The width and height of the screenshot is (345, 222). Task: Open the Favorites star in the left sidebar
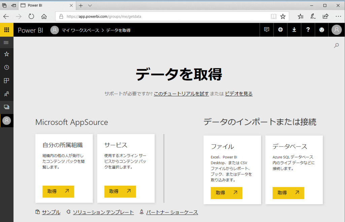pyautogui.click(x=6, y=54)
